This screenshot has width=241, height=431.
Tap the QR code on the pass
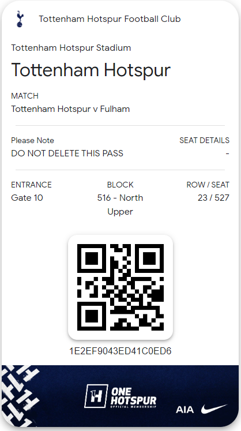(x=120, y=287)
